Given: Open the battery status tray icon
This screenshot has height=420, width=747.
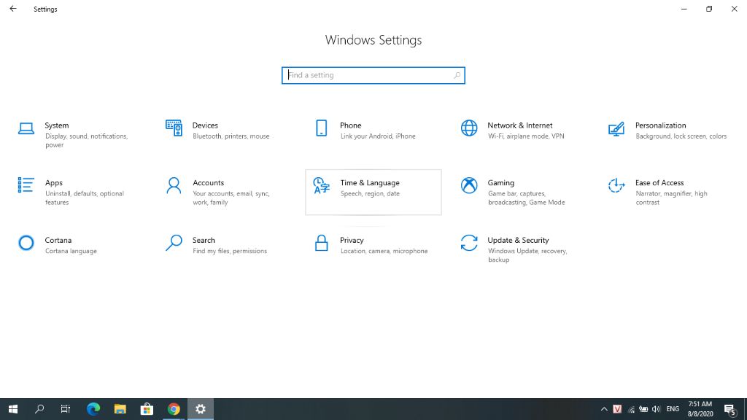Looking at the screenshot, I should (x=643, y=409).
